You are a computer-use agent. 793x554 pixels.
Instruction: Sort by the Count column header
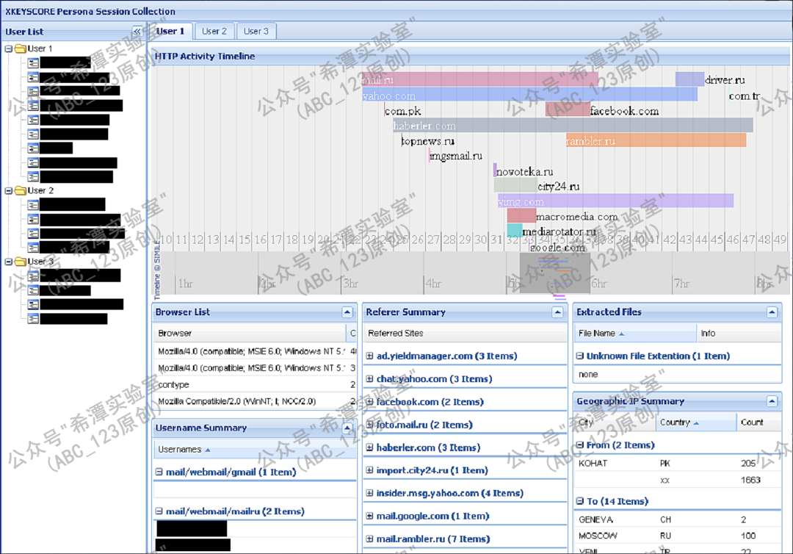758,422
